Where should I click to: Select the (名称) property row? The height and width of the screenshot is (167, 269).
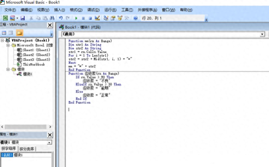pyautogui.click(x=26, y=155)
